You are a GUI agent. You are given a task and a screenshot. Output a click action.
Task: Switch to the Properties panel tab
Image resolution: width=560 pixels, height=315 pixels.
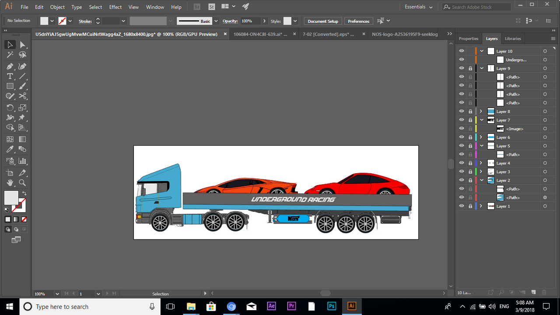[x=469, y=38]
